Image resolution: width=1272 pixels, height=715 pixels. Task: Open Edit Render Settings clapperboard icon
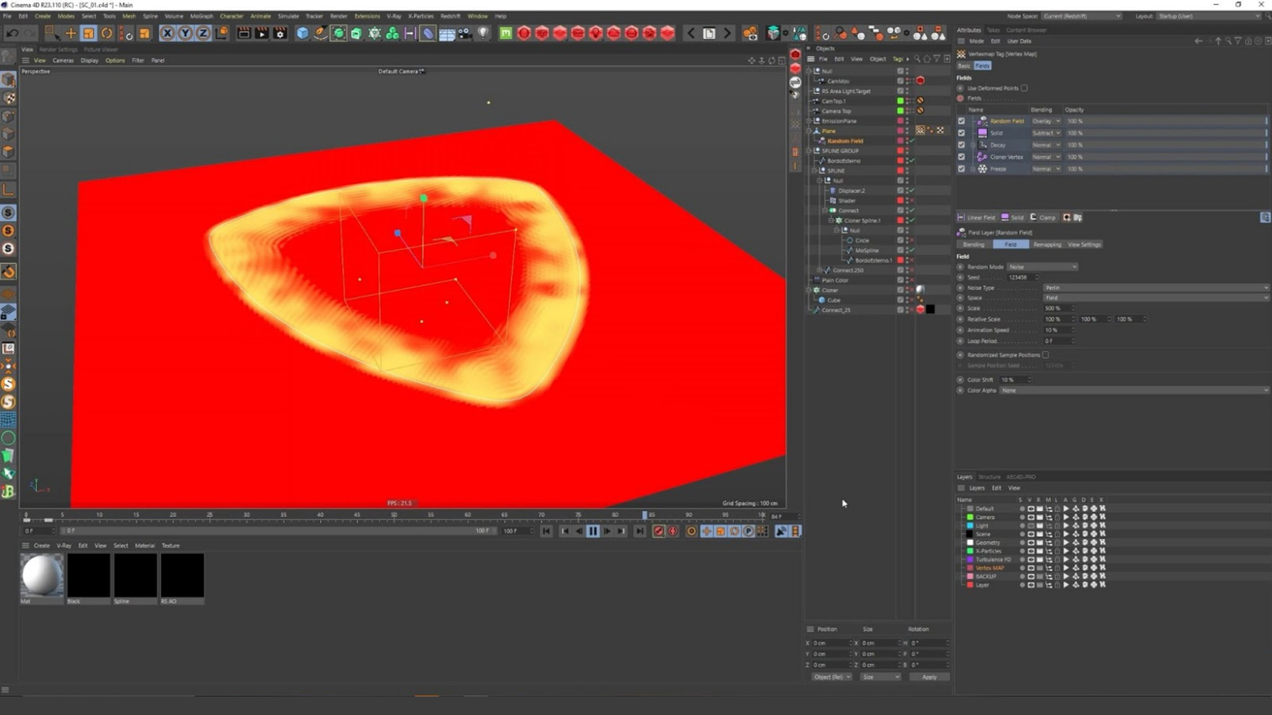tap(280, 33)
